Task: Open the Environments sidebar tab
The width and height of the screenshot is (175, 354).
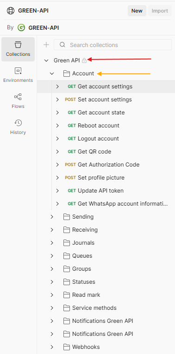Action: point(18,75)
